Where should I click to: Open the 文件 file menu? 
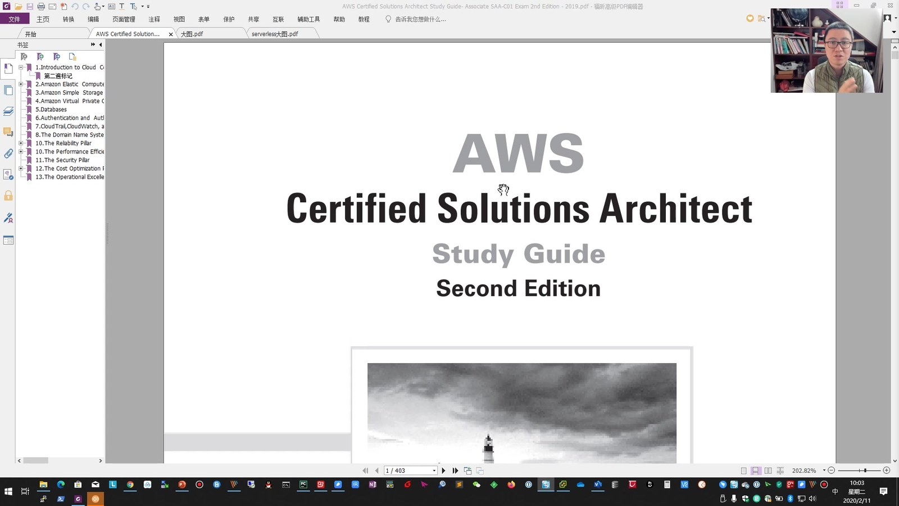click(15, 19)
